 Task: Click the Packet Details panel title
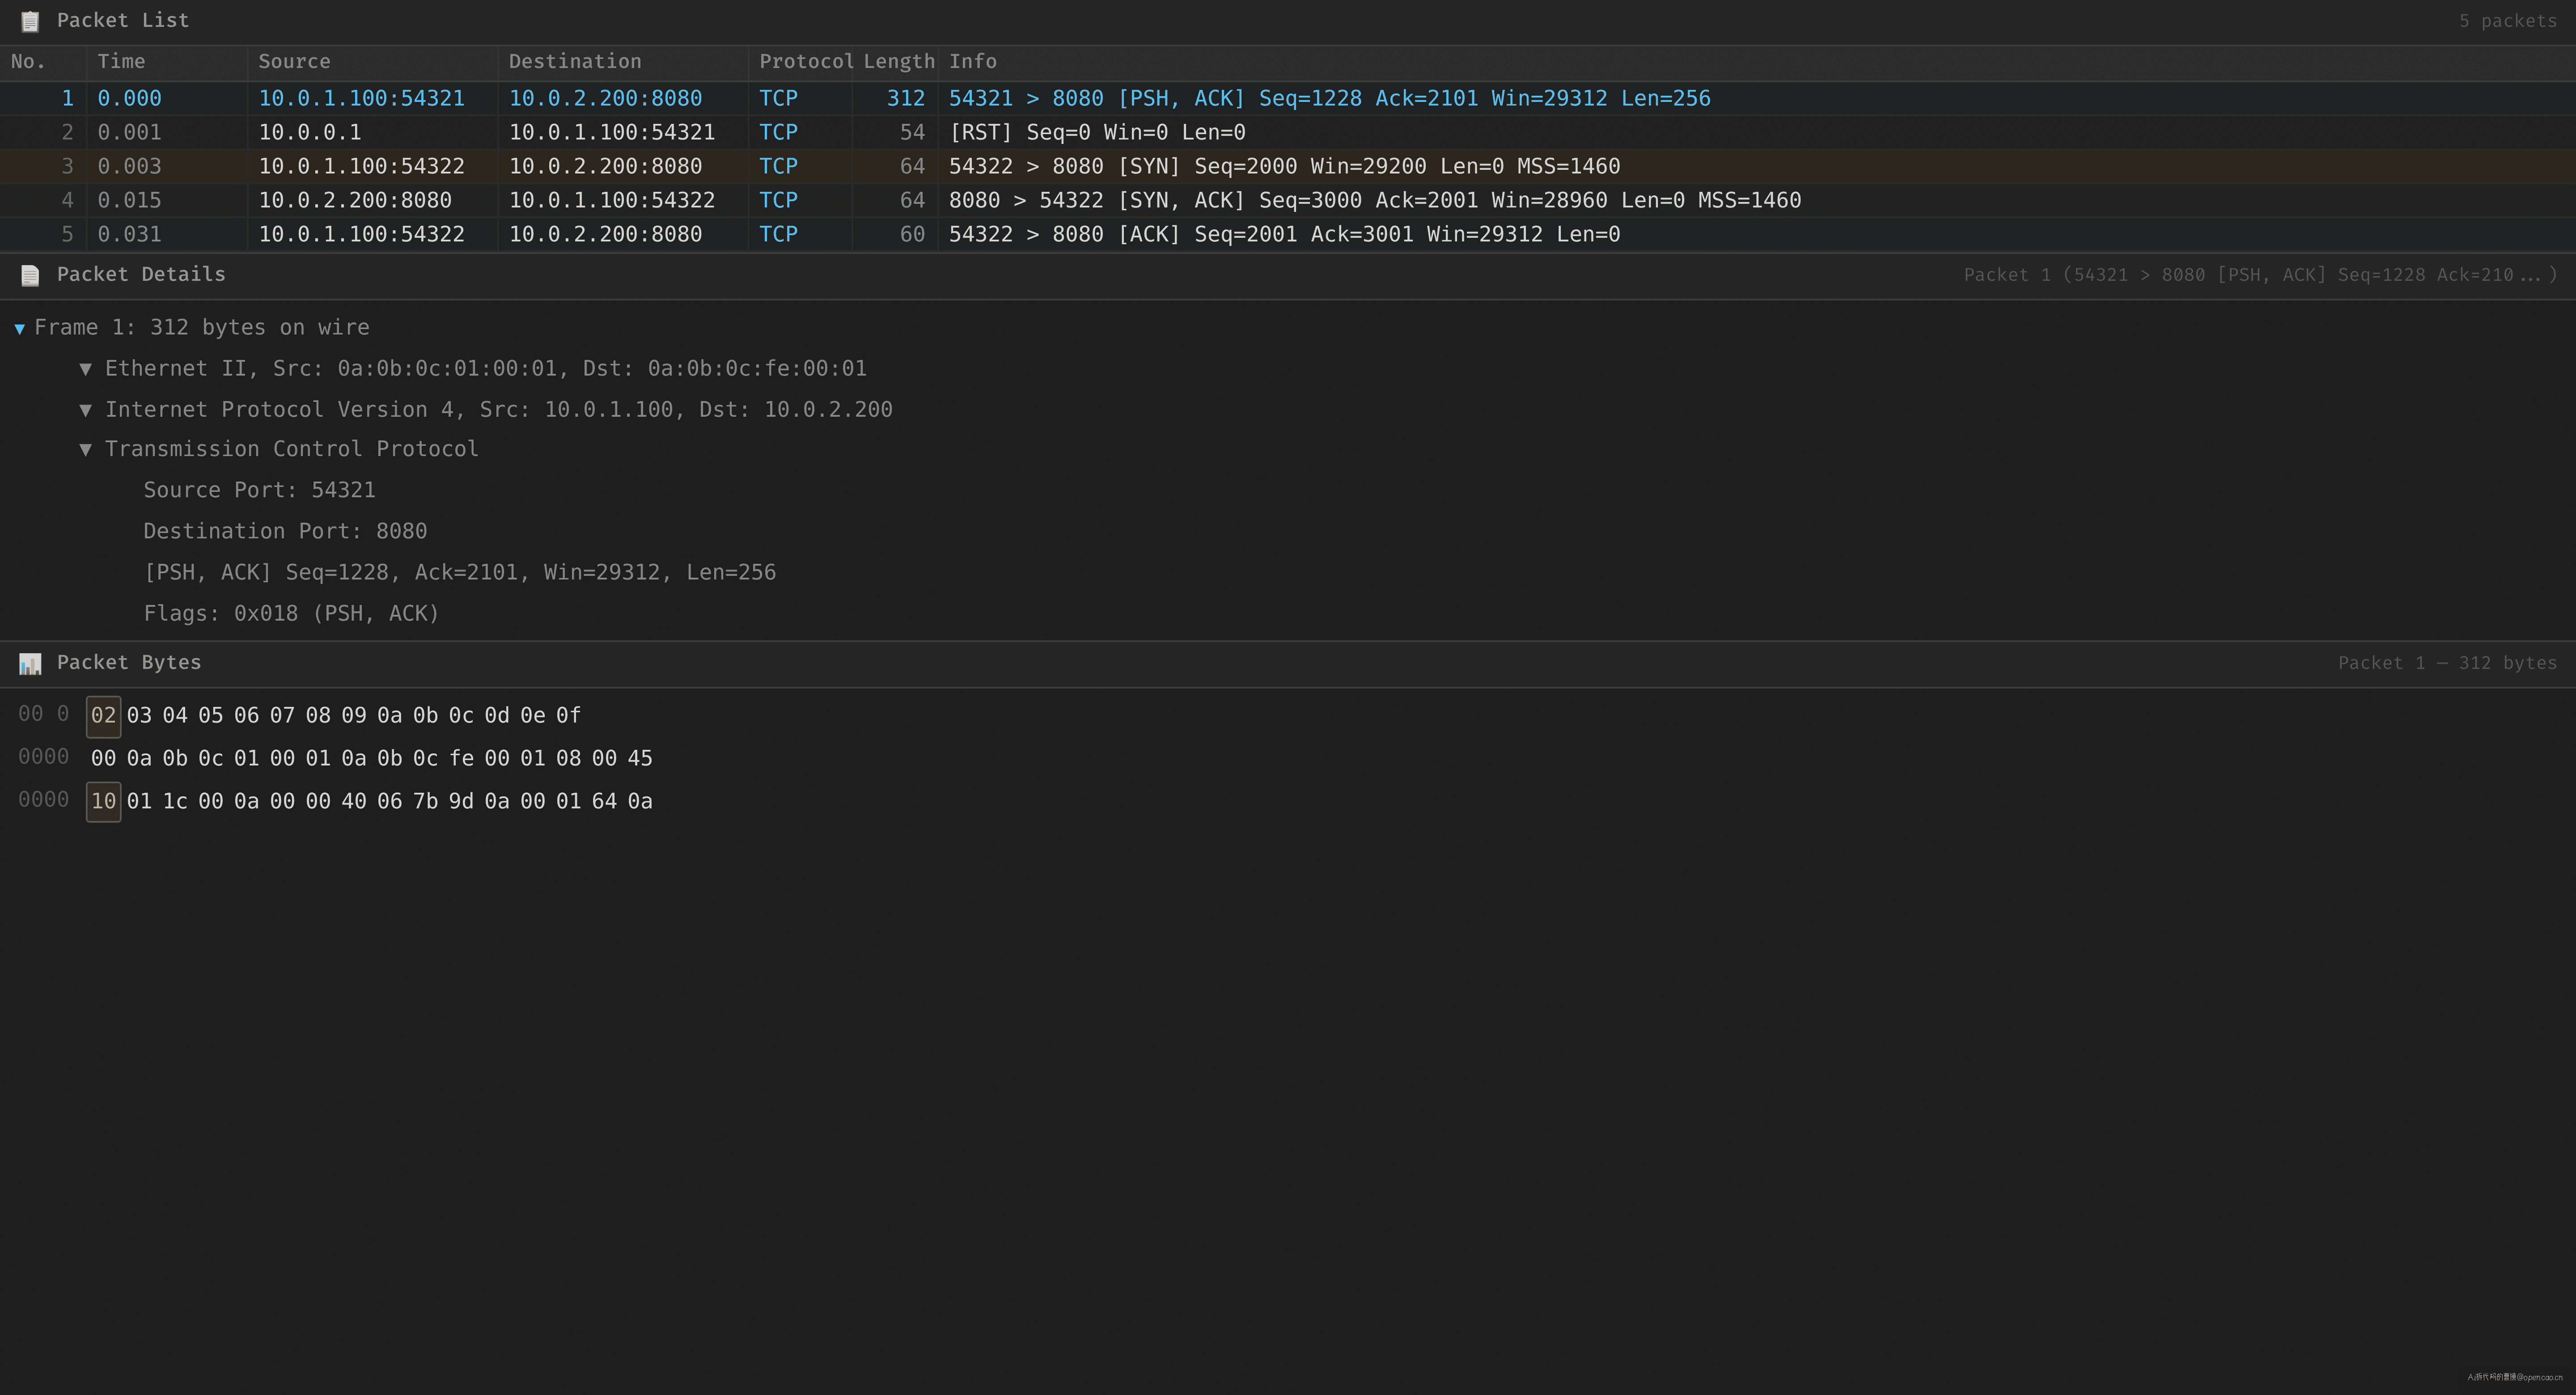141,275
